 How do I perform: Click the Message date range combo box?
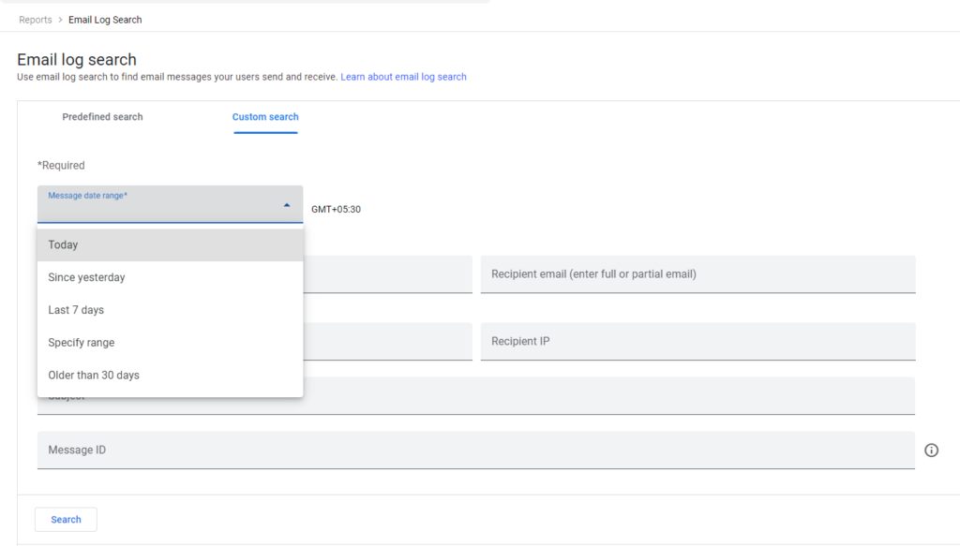tap(159, 204)
